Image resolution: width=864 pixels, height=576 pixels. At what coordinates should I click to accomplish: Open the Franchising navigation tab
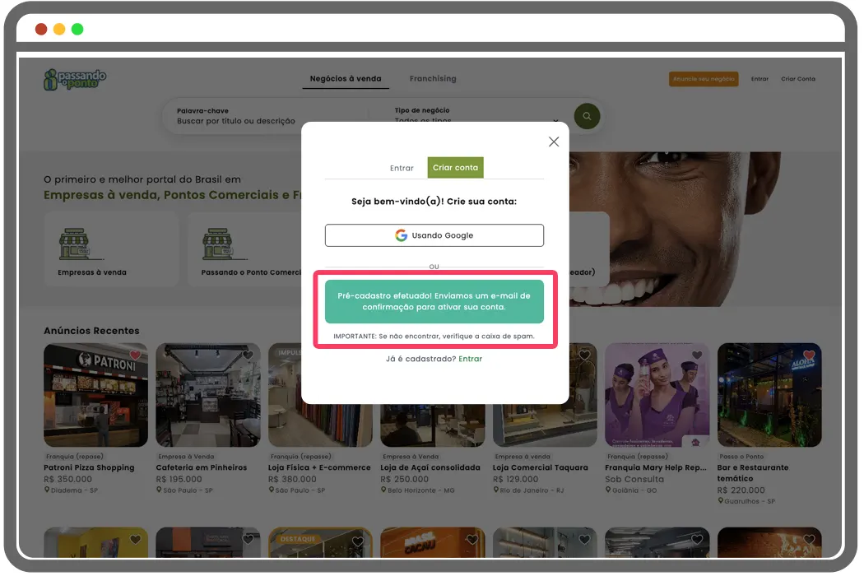click(x=433, y=79)
